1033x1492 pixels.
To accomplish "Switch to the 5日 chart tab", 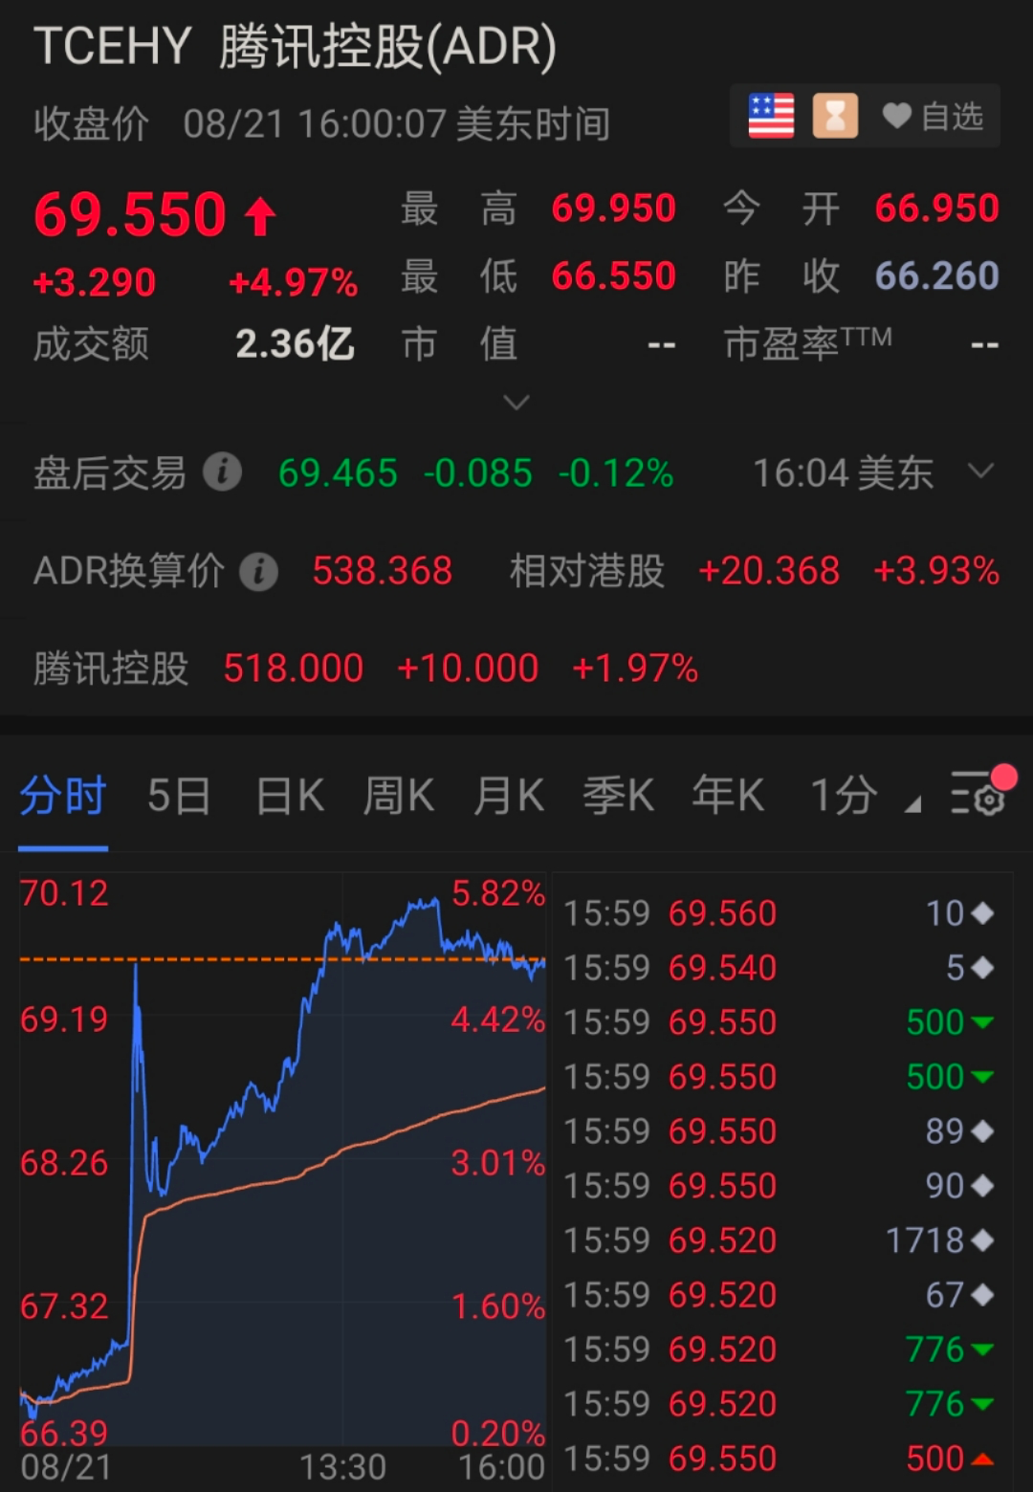I will click(179, 796).
